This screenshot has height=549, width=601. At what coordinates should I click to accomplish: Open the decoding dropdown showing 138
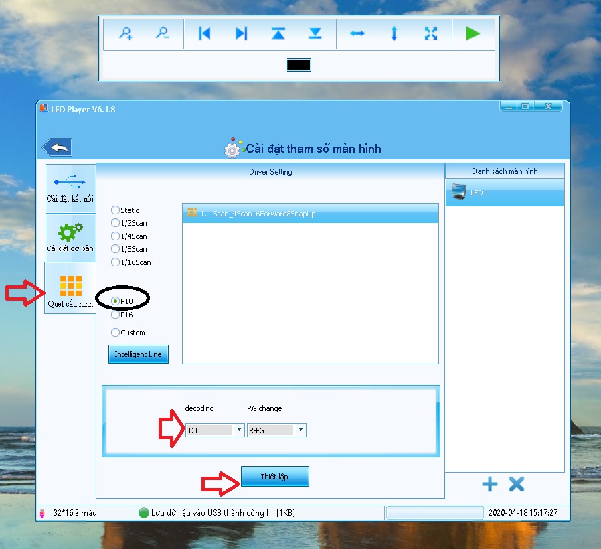pos(215,430)
